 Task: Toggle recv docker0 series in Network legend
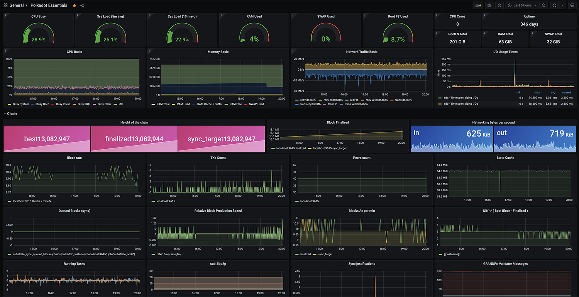(x=308, y=100)
